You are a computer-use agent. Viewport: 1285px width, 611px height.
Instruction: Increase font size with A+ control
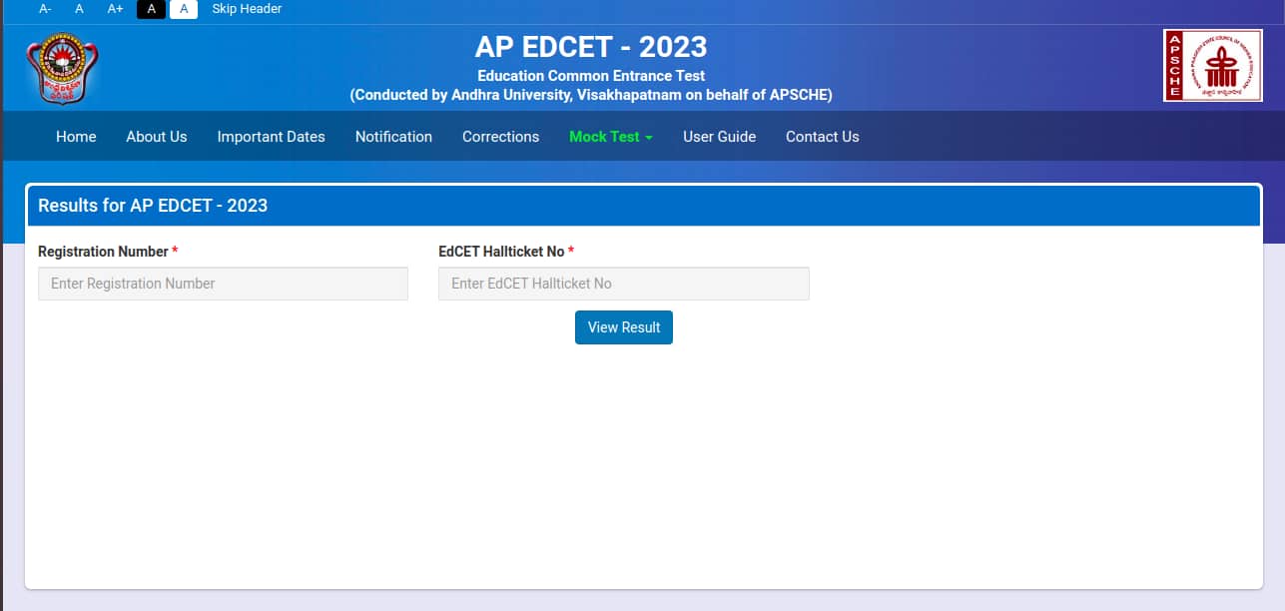pos(116,9)
